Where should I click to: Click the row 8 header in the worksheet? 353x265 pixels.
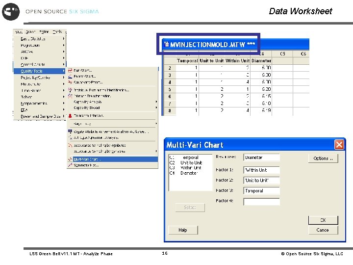[x=170, y=110]
